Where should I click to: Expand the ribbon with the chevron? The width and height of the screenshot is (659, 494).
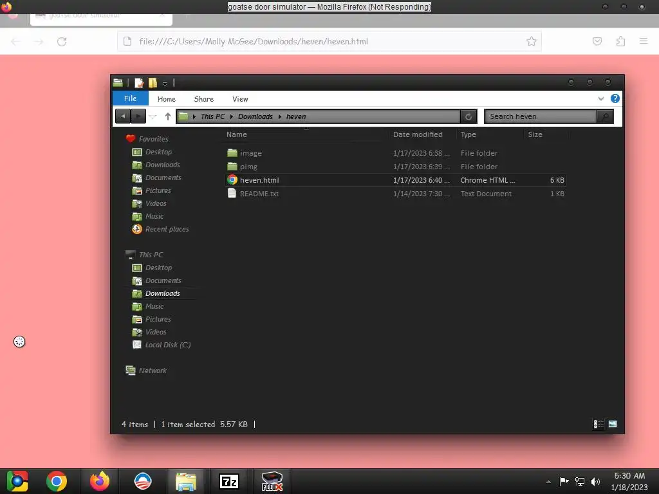[601, 98]
